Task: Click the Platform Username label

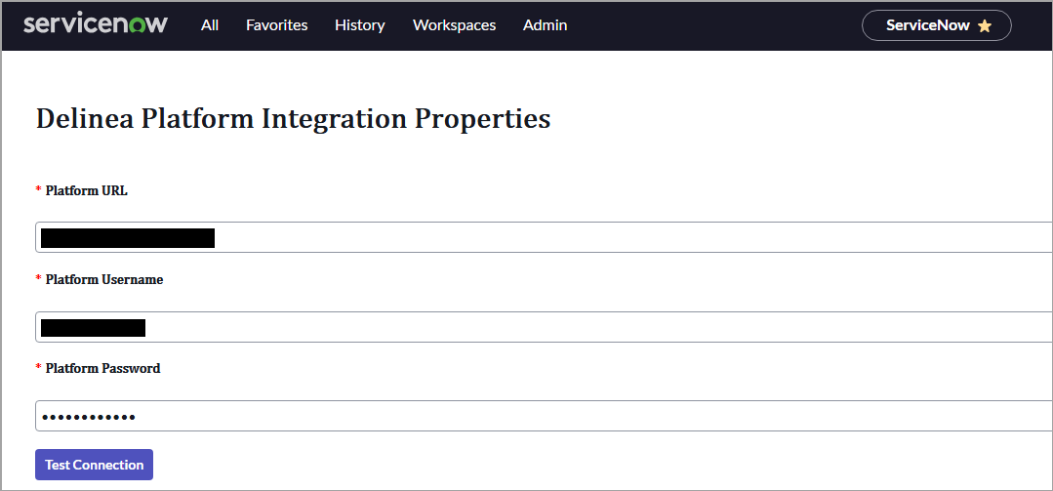Action: (104, 279)
